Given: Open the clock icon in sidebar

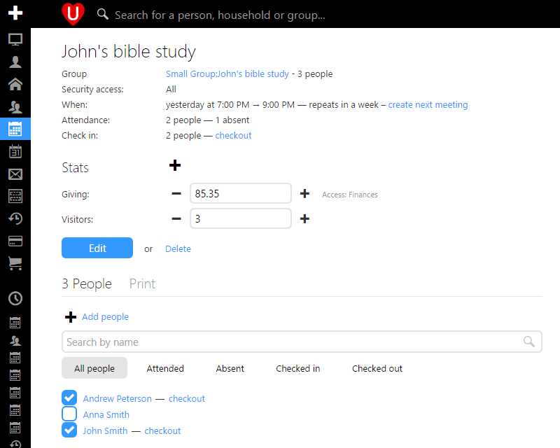Looking at the screenshot, I should coord(15,298).
